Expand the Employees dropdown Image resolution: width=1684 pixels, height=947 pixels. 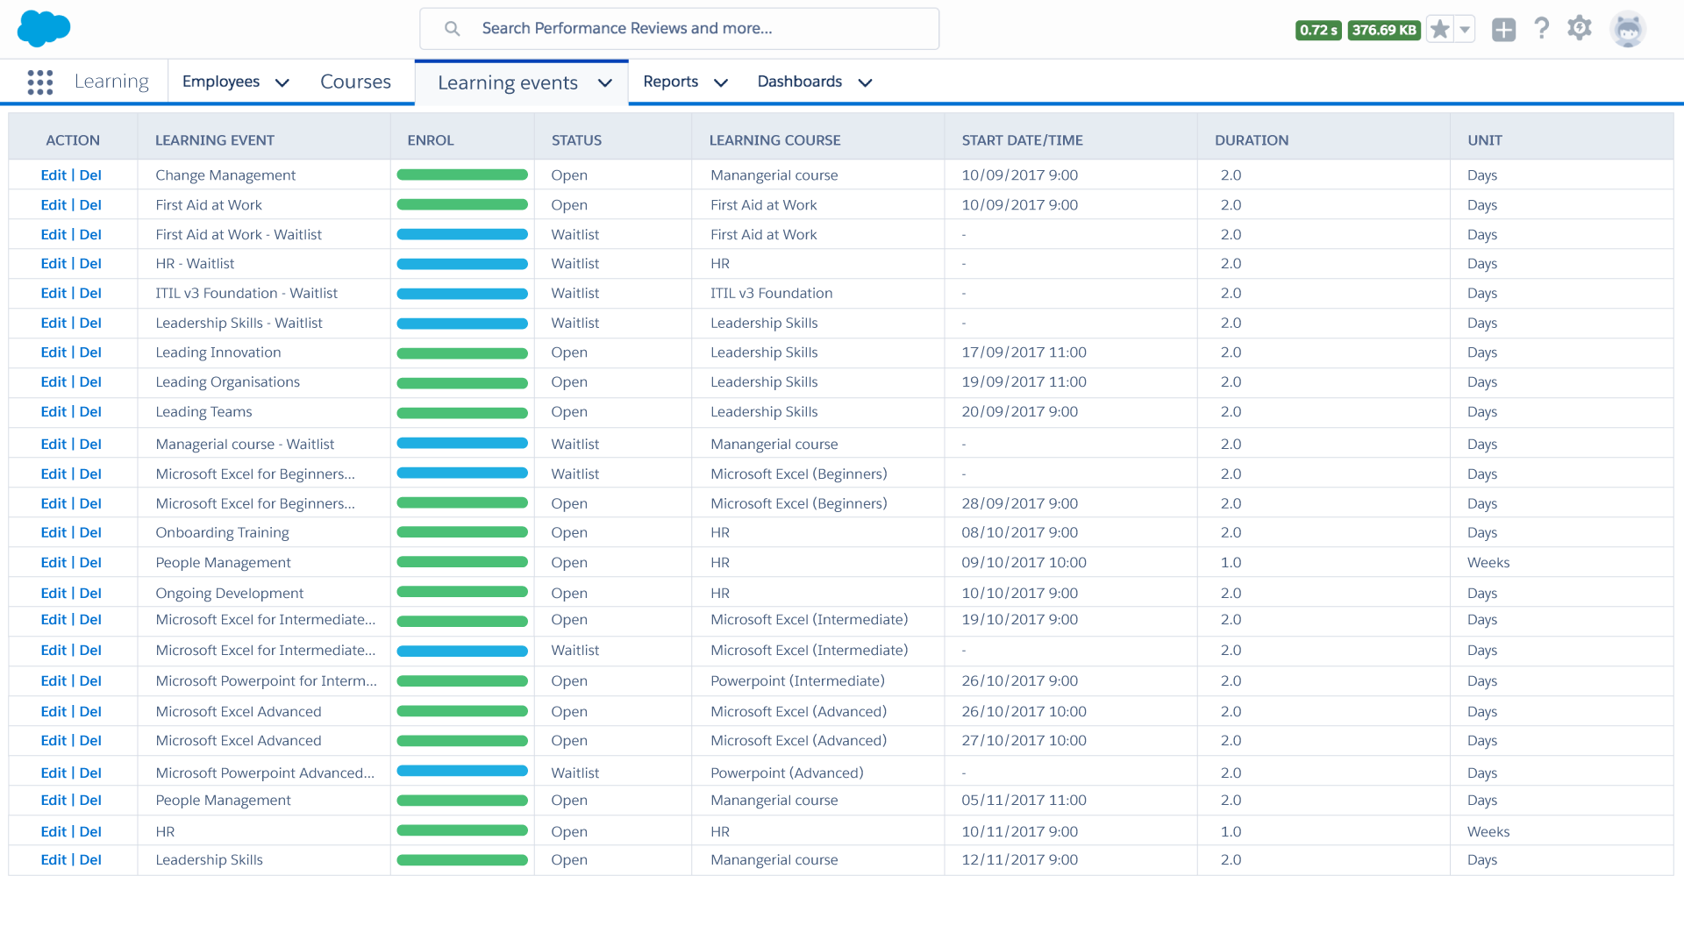pyautogui.click(x=282, y=82)
